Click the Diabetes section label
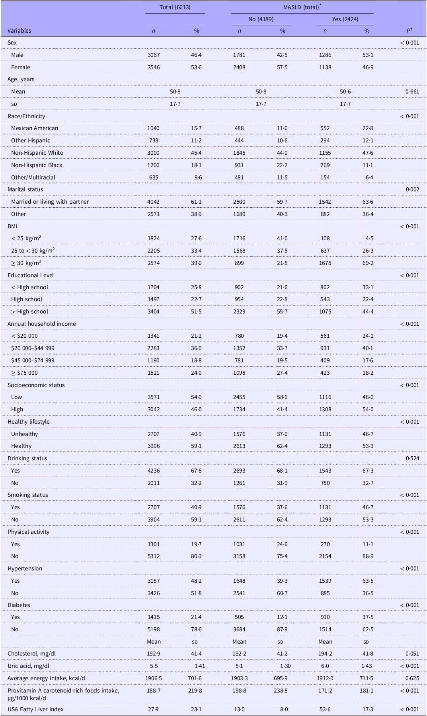This screenshot has height=716, width=427. coord(19,605)
